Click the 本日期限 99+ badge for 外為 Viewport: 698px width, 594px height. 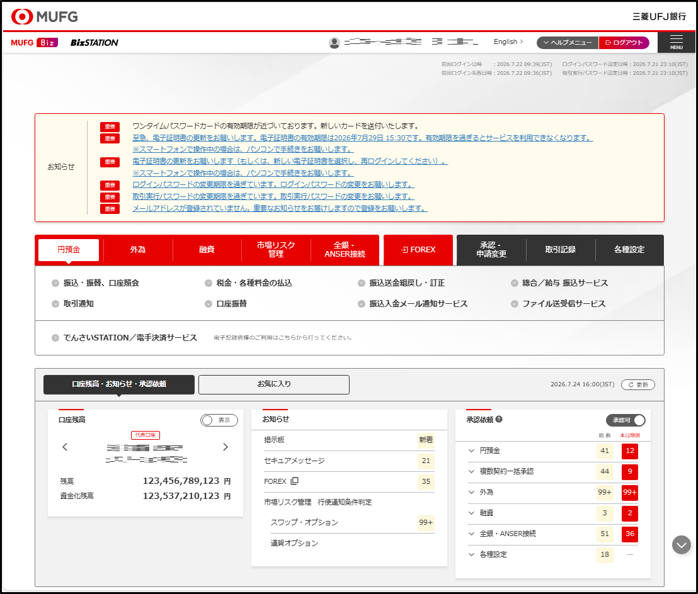click(629, 492)
